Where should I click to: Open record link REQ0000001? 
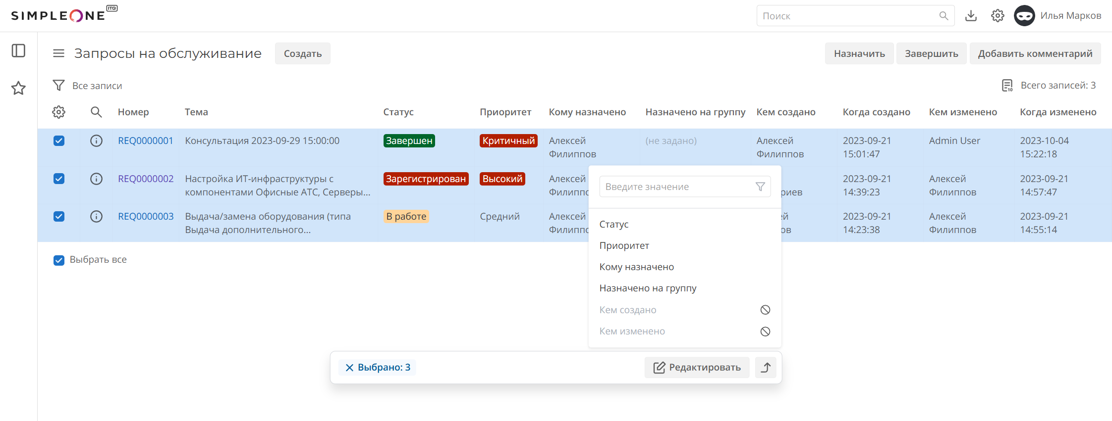point(146,141)
